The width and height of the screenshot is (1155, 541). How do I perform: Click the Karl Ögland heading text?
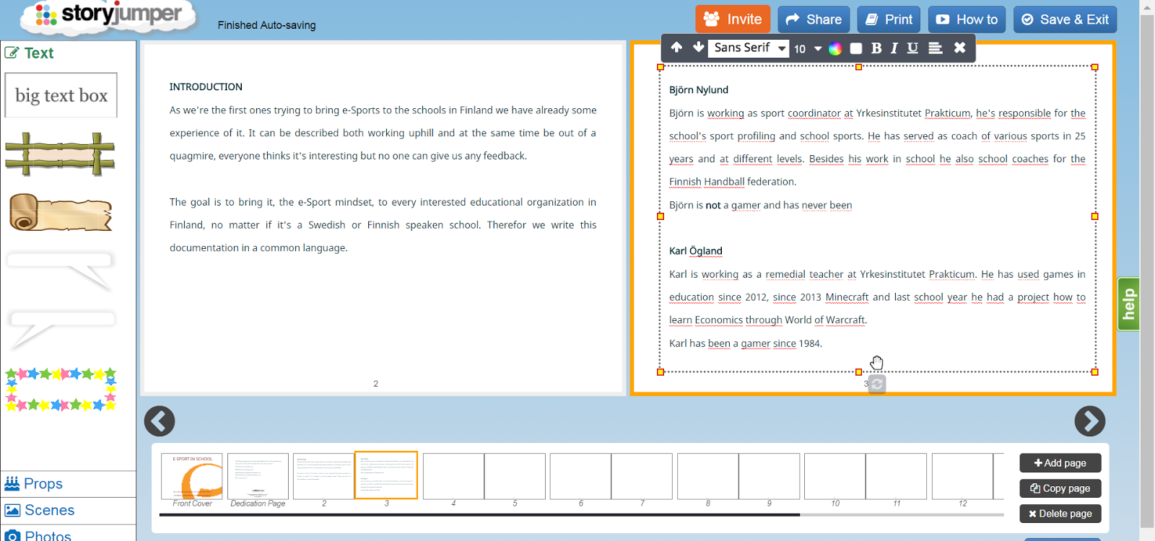(696, 251)
